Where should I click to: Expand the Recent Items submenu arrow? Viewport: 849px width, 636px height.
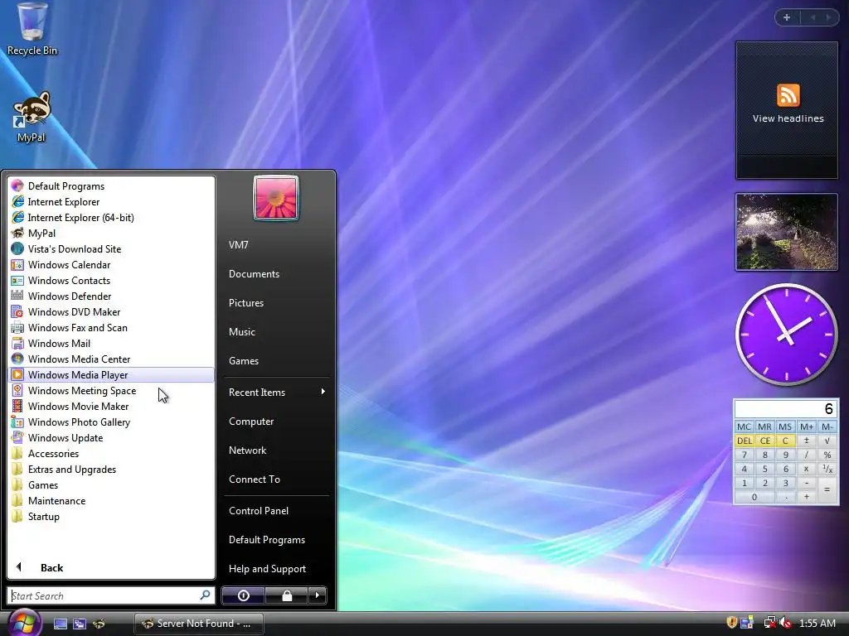click(323, 392)
